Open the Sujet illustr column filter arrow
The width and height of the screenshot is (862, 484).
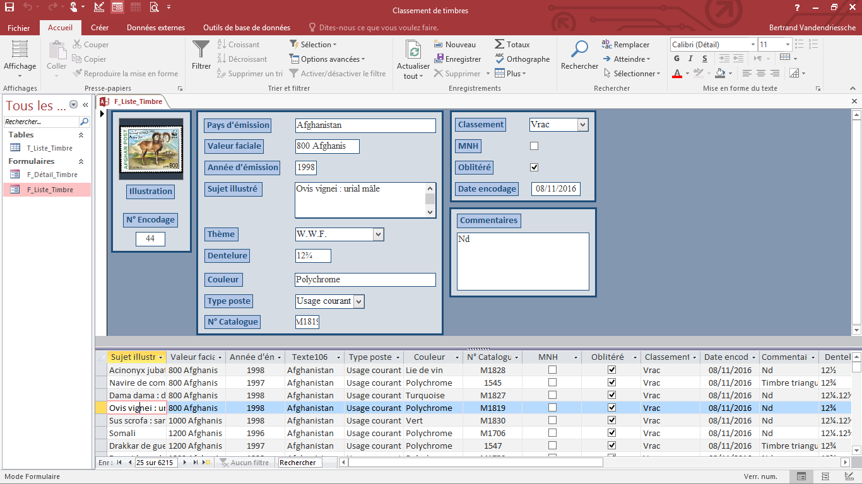click(x=160, y=357)
